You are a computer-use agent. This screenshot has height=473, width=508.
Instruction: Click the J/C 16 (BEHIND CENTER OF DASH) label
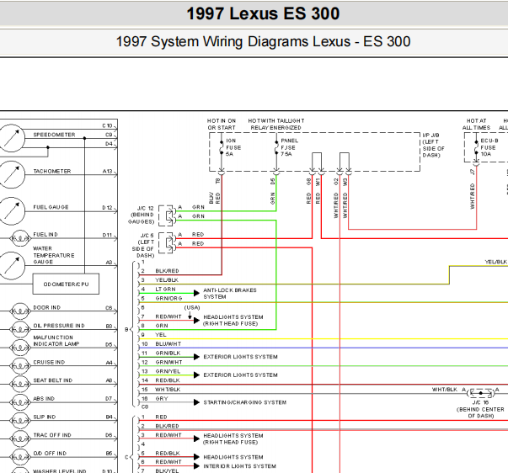[x=480, y=409]
